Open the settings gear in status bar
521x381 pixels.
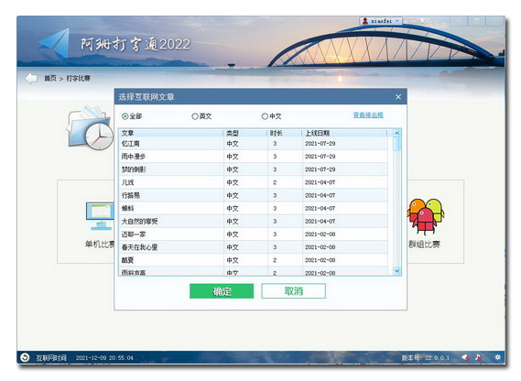tap(497, 357)
